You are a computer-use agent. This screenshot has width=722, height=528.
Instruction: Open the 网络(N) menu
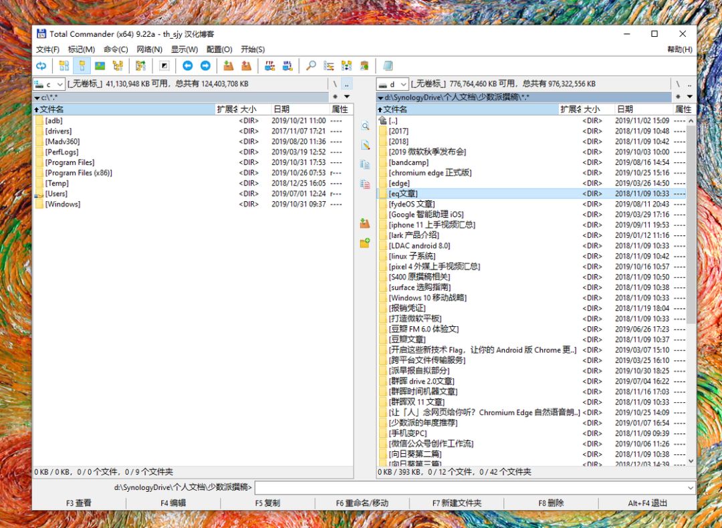(x=149, y=49)
